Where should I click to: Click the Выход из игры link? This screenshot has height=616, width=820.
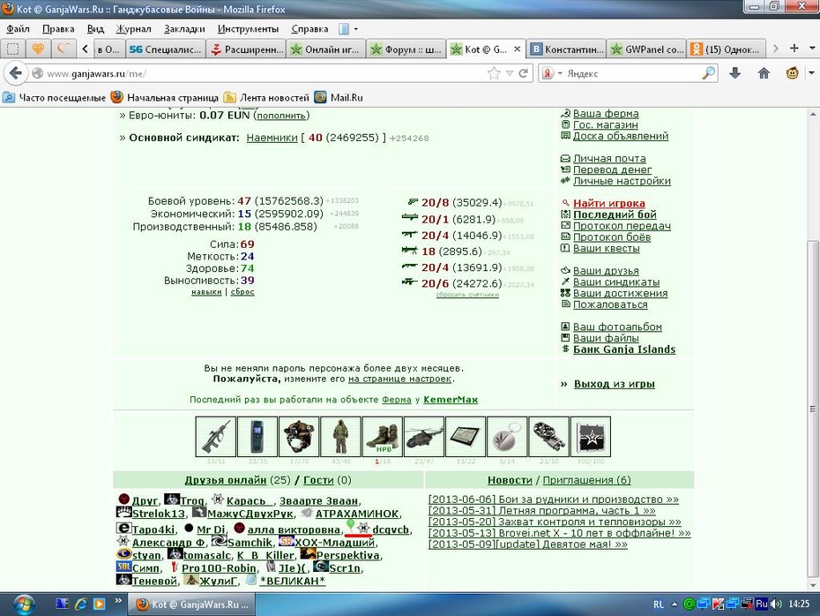pyautogui.click(x=614, y=384)
